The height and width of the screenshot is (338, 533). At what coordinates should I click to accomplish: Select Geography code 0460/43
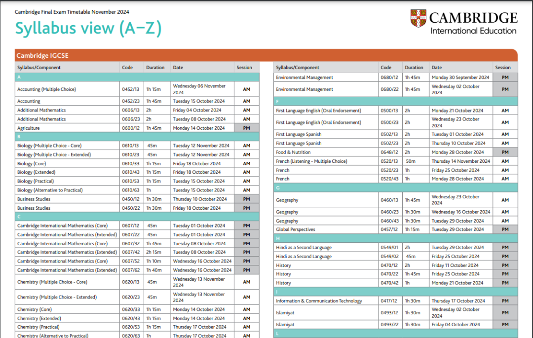(x=389, y=221)
